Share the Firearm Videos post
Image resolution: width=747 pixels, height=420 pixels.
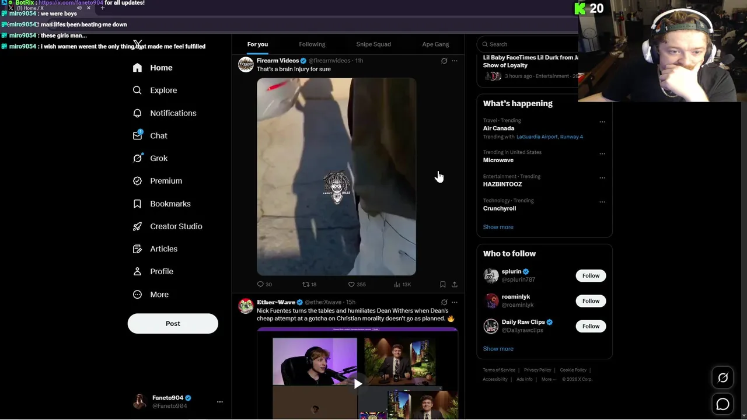(x=455, y=285)
